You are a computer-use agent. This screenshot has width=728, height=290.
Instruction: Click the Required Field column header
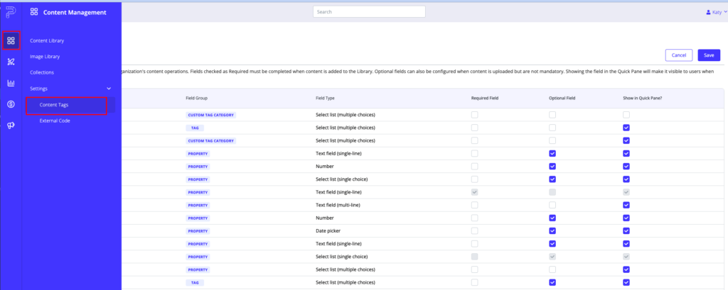484,99
